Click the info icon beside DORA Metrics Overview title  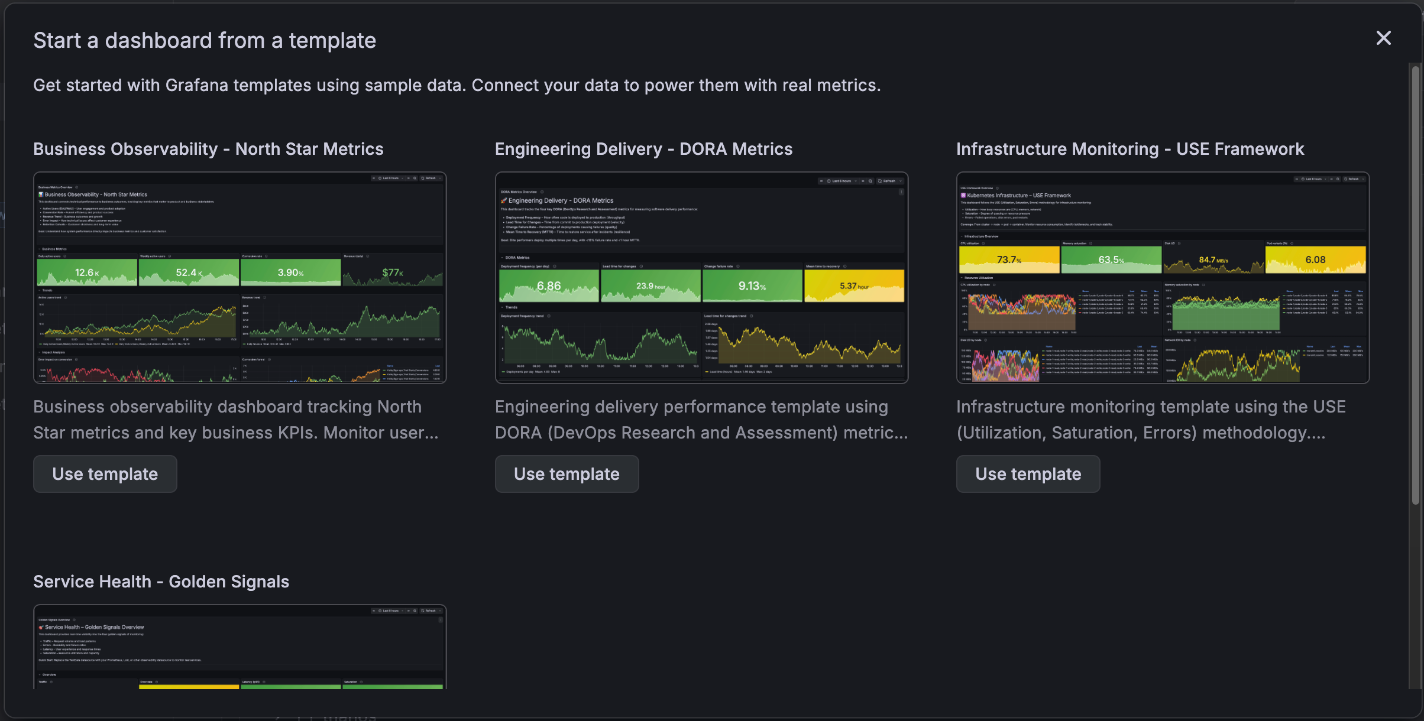click(542, 192)
